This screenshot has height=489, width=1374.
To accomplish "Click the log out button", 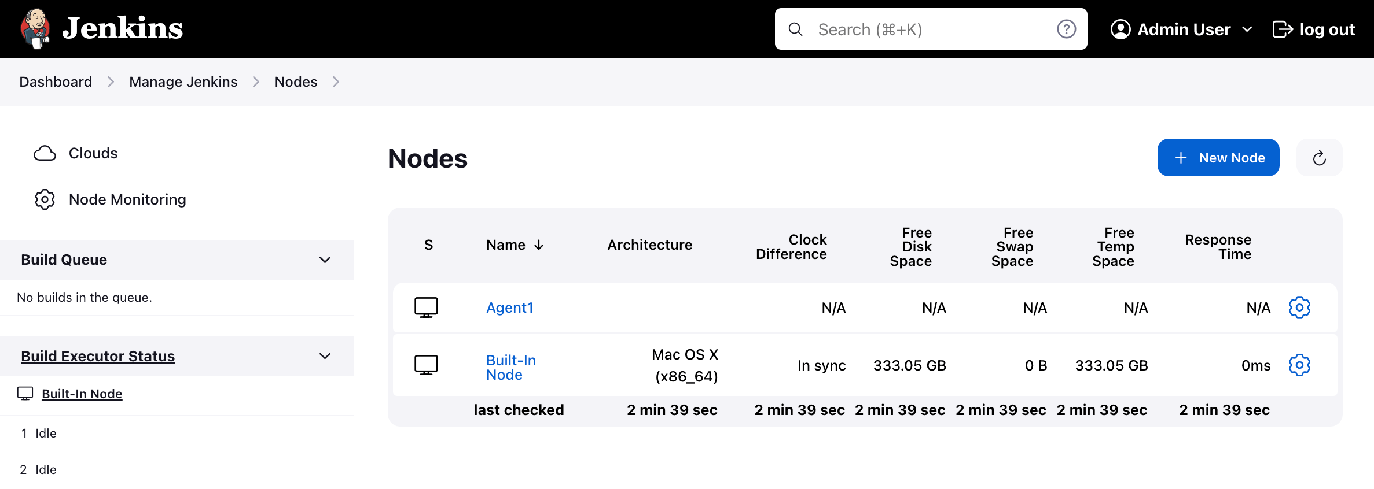I will [x=1314, y=29].
